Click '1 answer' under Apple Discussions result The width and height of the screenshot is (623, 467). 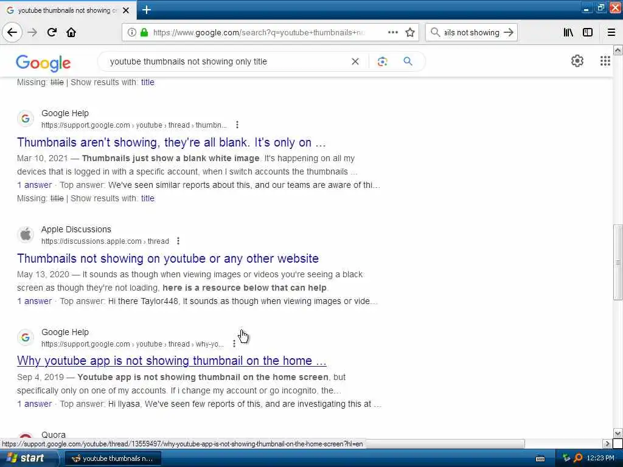(x=34, y=301)
